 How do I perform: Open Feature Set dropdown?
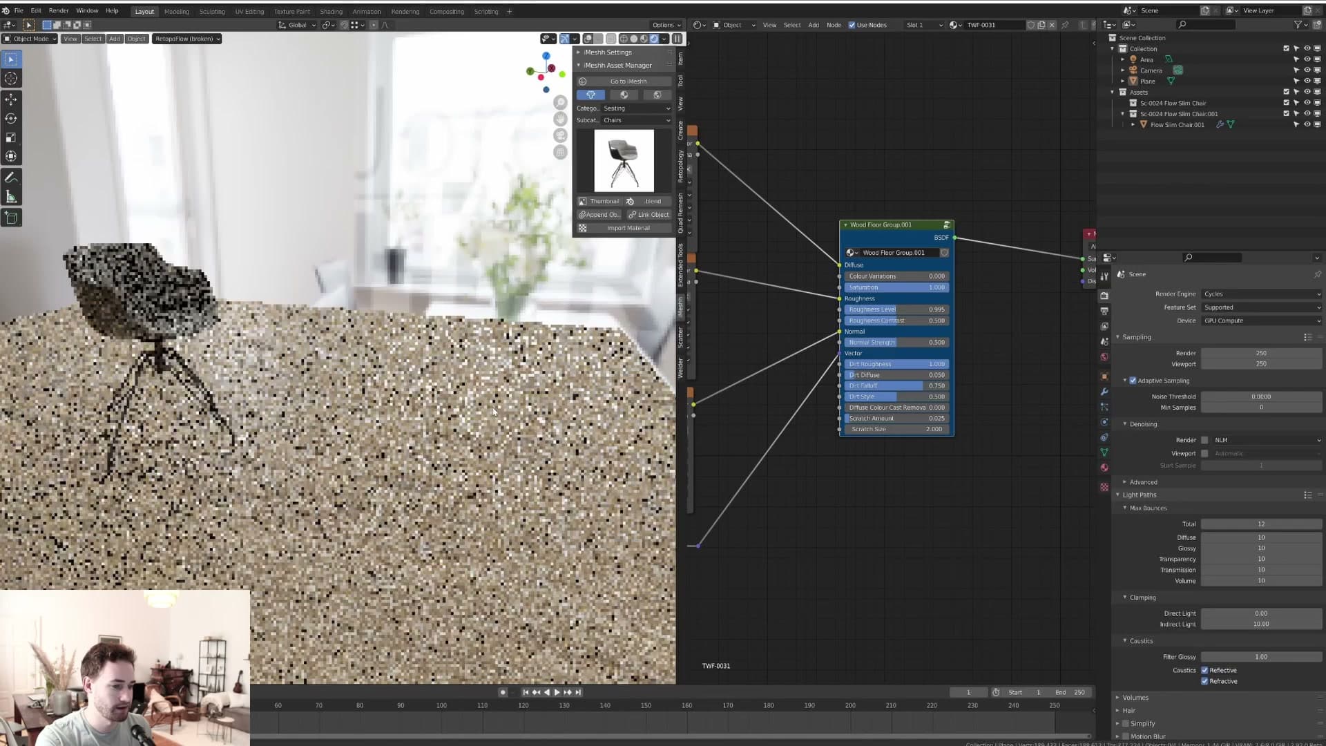[x=1262, y=307]
